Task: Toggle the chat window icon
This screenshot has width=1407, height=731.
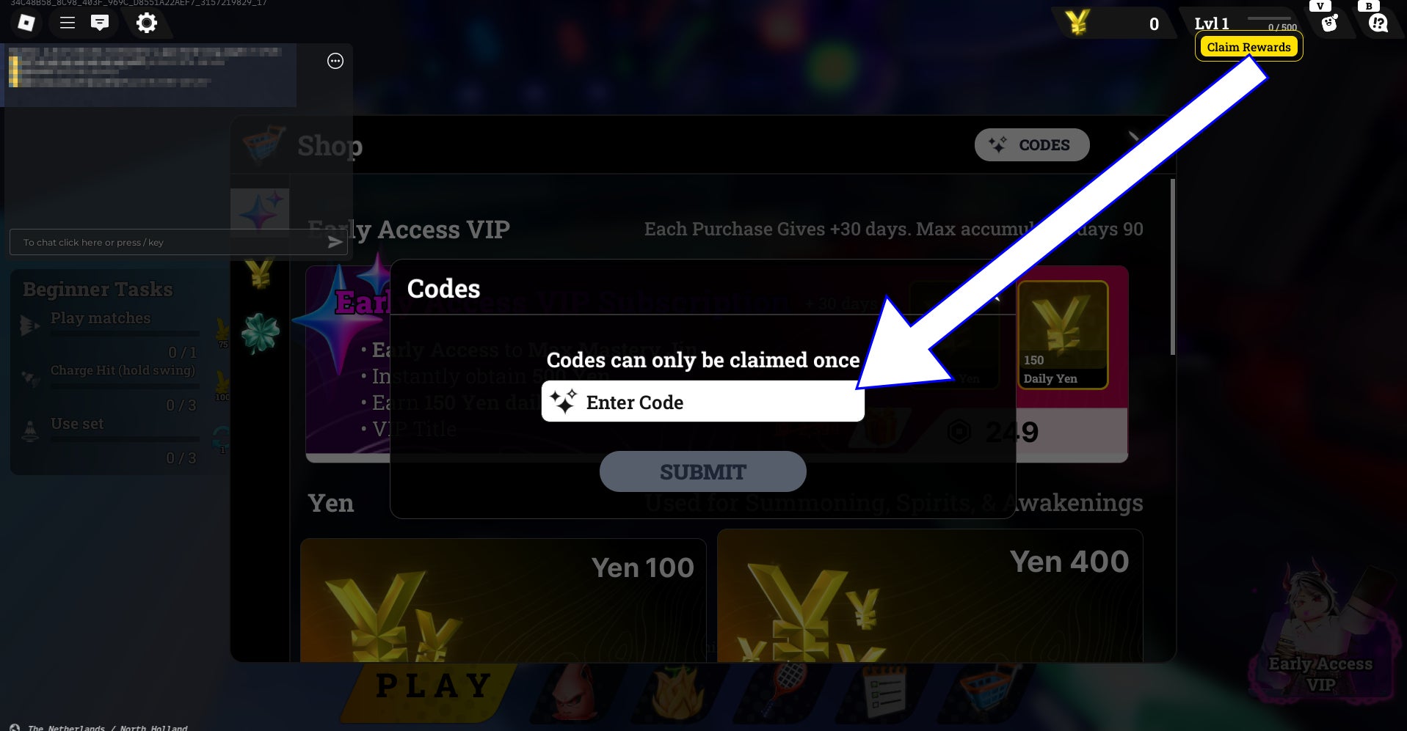Action: [100, 23]
